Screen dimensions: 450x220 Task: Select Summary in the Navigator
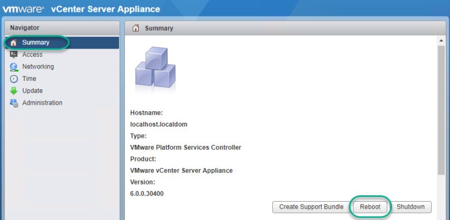[x=62, y=43]
